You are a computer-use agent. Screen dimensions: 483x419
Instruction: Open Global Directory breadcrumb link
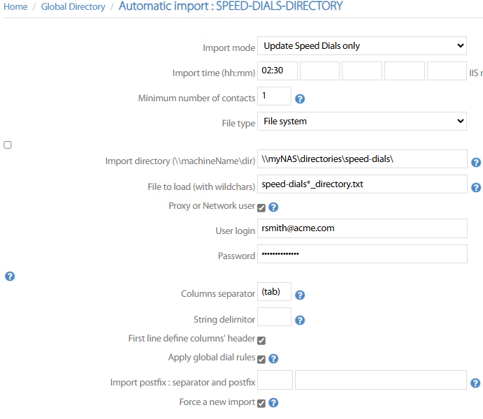coord(73,7)
